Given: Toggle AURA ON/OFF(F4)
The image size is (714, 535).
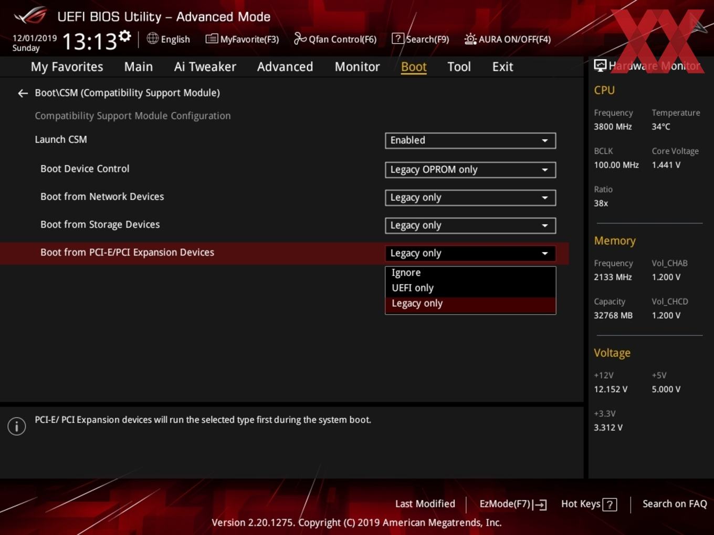Looking at the screenshot, I should pos(508,39).
